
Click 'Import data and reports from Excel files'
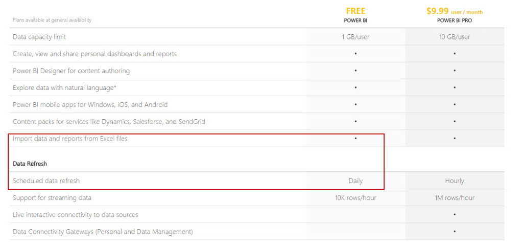(70, 139)
